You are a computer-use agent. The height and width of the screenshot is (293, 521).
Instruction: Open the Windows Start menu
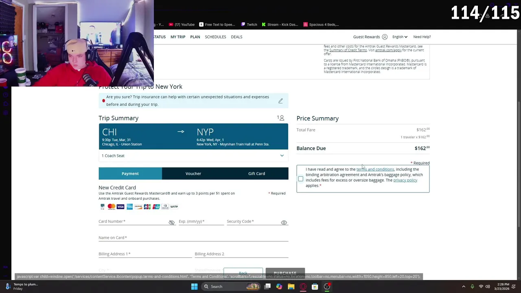194,286
